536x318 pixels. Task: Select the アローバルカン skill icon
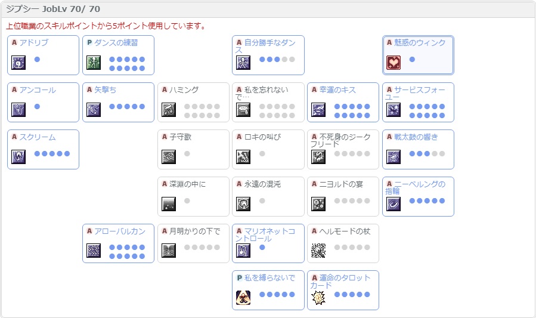94,251
